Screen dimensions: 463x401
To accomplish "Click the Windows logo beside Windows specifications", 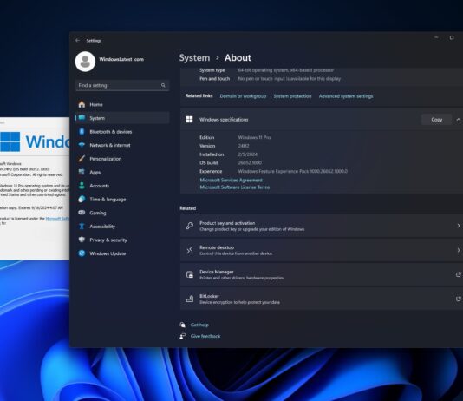I will click(x=189, y=120).
